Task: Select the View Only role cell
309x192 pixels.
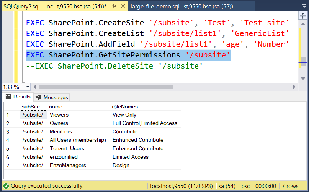Action: click(x=146, y=115)
